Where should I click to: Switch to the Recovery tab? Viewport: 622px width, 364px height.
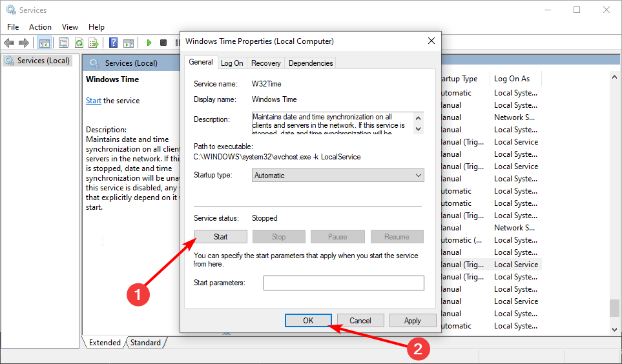tap(265, 63)
